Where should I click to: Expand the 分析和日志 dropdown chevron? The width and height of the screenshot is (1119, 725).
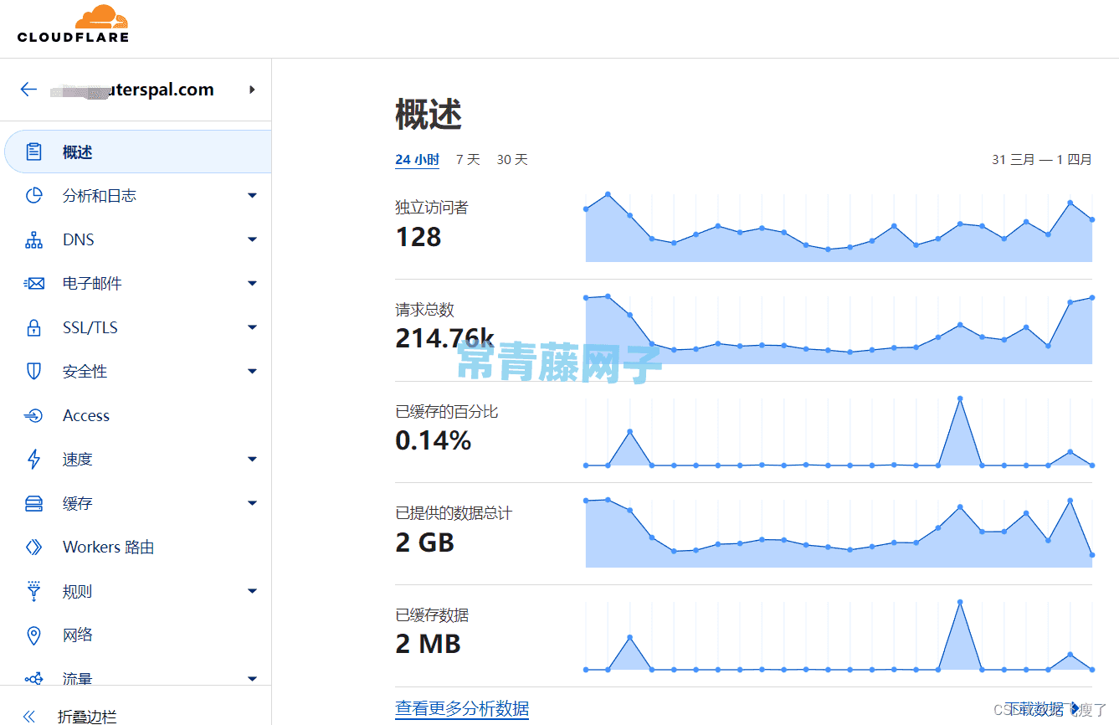[252, 195]
